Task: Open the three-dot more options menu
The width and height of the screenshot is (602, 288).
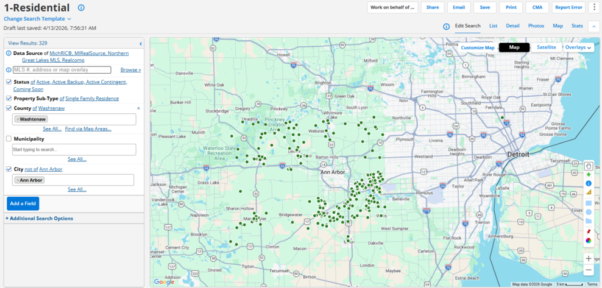Action: pos(595,7)
